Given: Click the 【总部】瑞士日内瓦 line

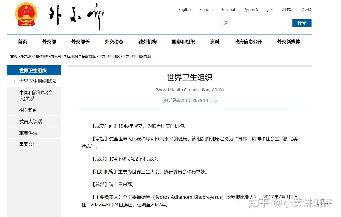Looking at the screenshot, I should (113, 185).
